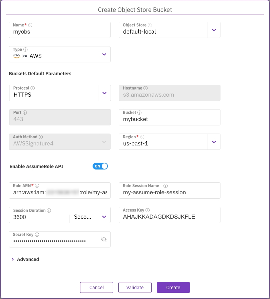Click the Access Key info icon
This screenshot has height=299, width=270.
point(148,210)
